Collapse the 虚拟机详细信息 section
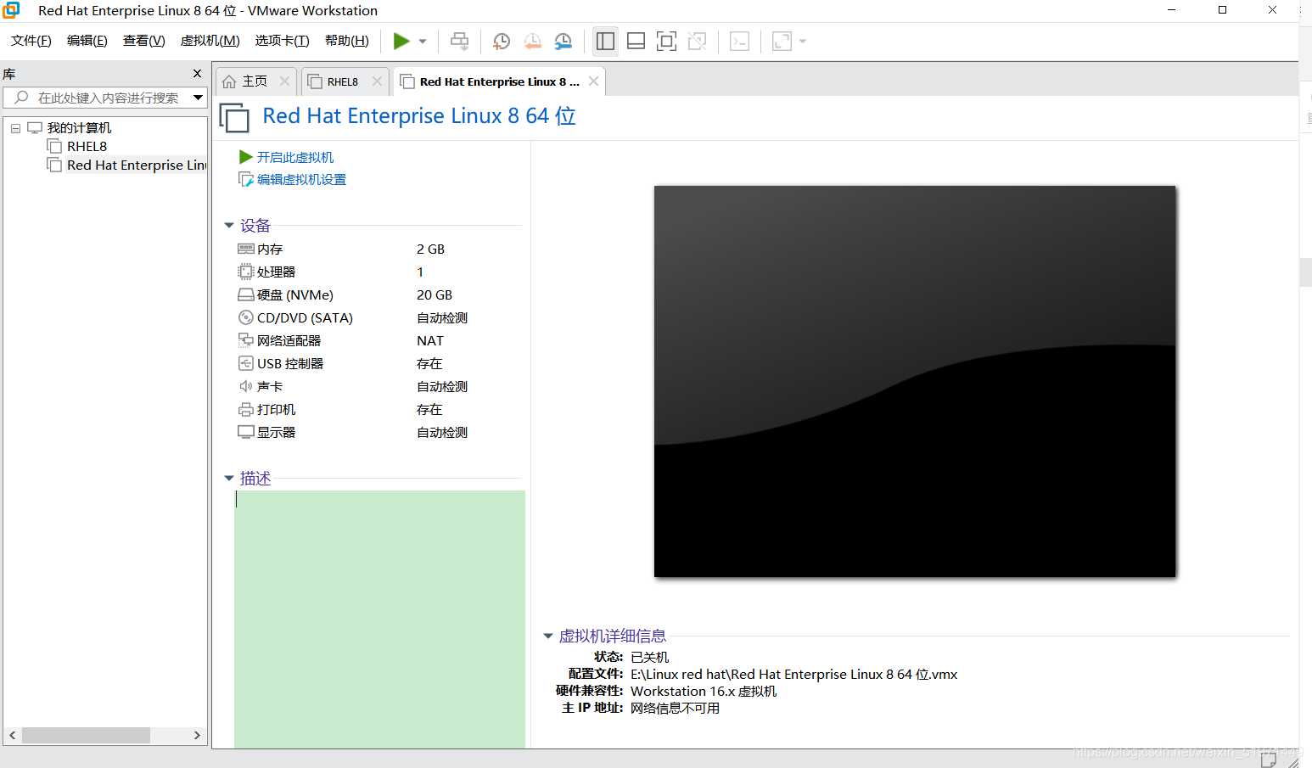This screenshot has width=1312, height=768. [548, 636]
